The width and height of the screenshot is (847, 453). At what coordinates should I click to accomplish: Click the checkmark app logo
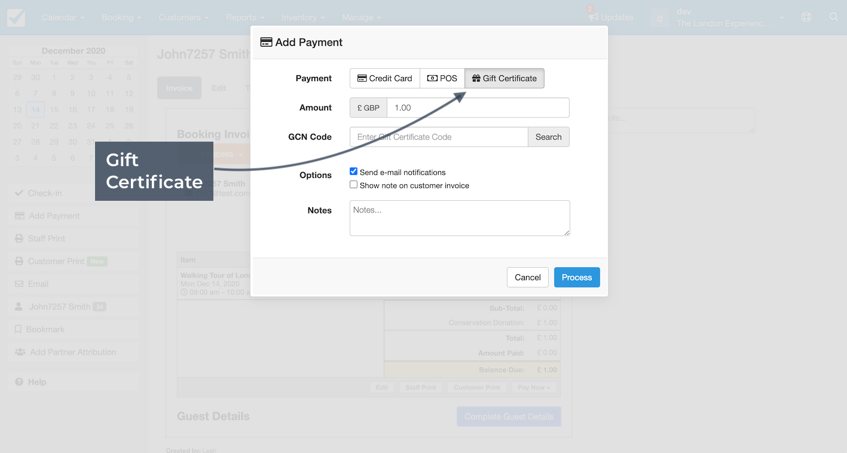(16, 17)
